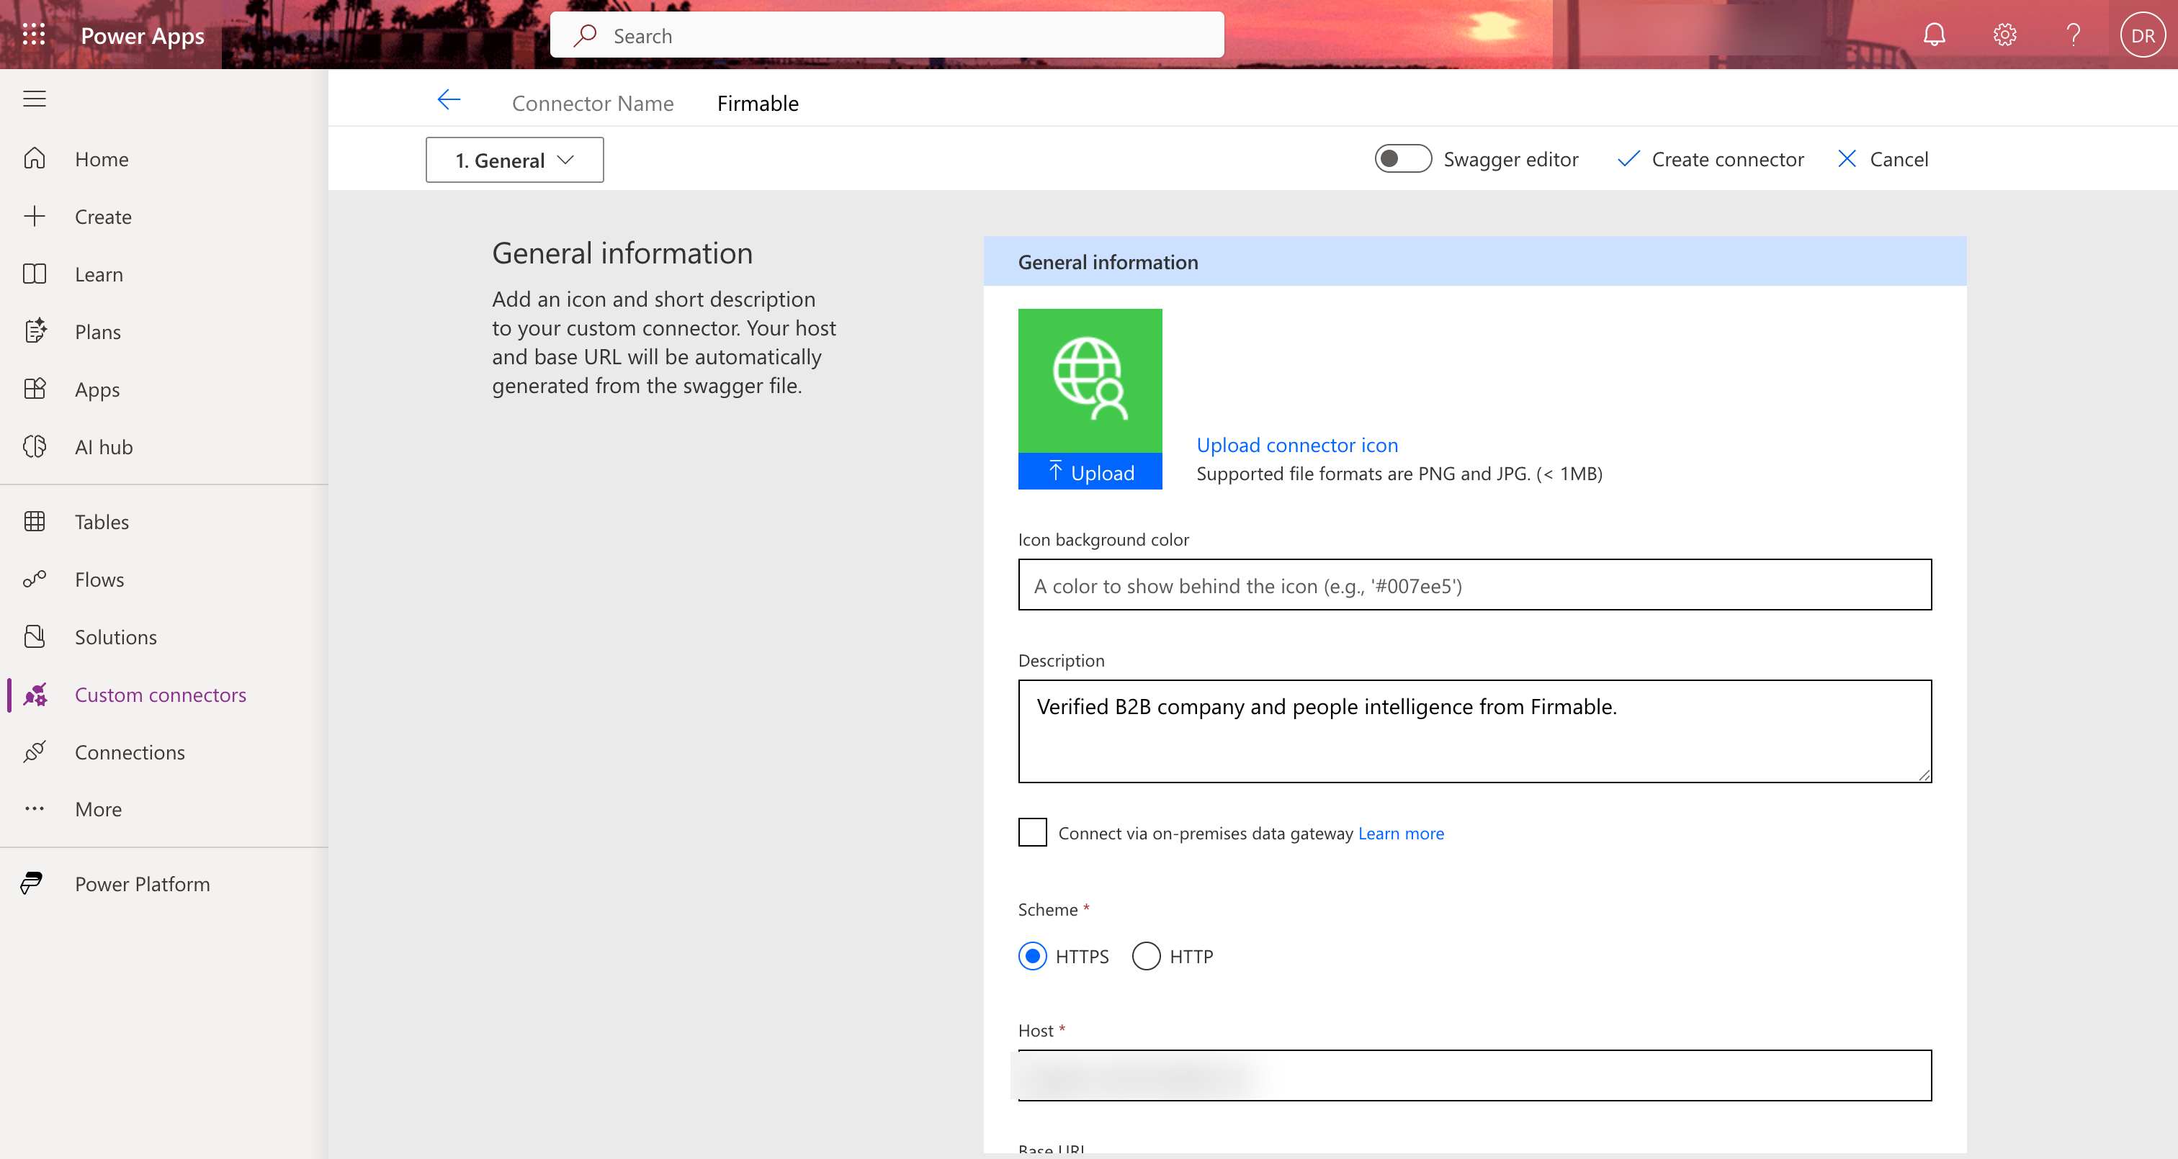Click the Connections plug icon
This screenshot has width=2178, height=1159.
click(35, 752)
